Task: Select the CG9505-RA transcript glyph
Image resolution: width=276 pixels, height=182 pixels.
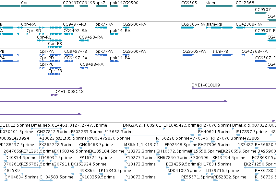Action: coord(188,28)
